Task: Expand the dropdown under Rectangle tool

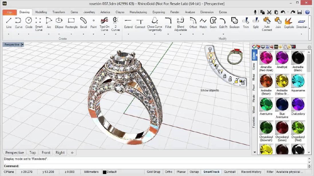Action: 71,34
